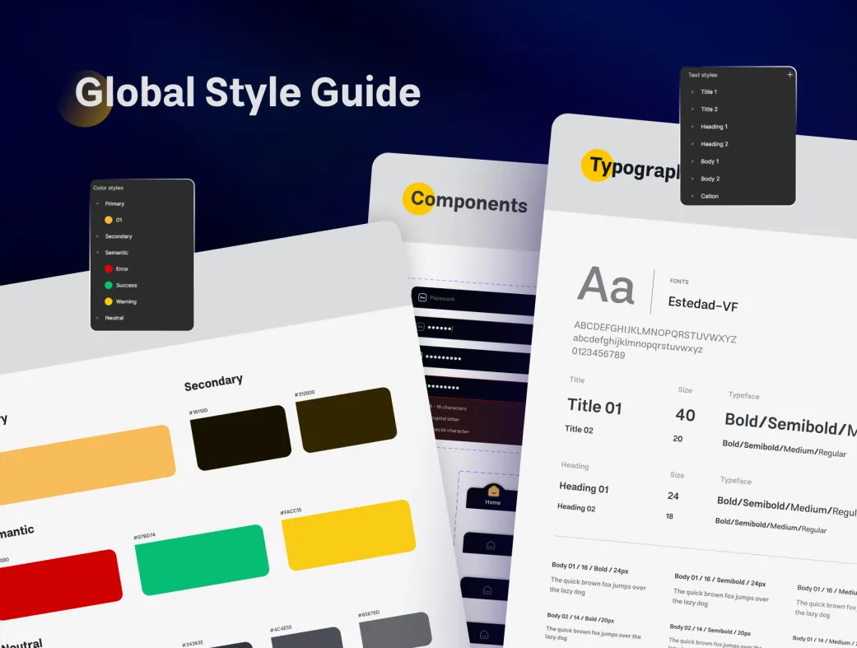The image size is (857, 648).
Task: Select the Heading 2 text style
Action: coord(714,144)
